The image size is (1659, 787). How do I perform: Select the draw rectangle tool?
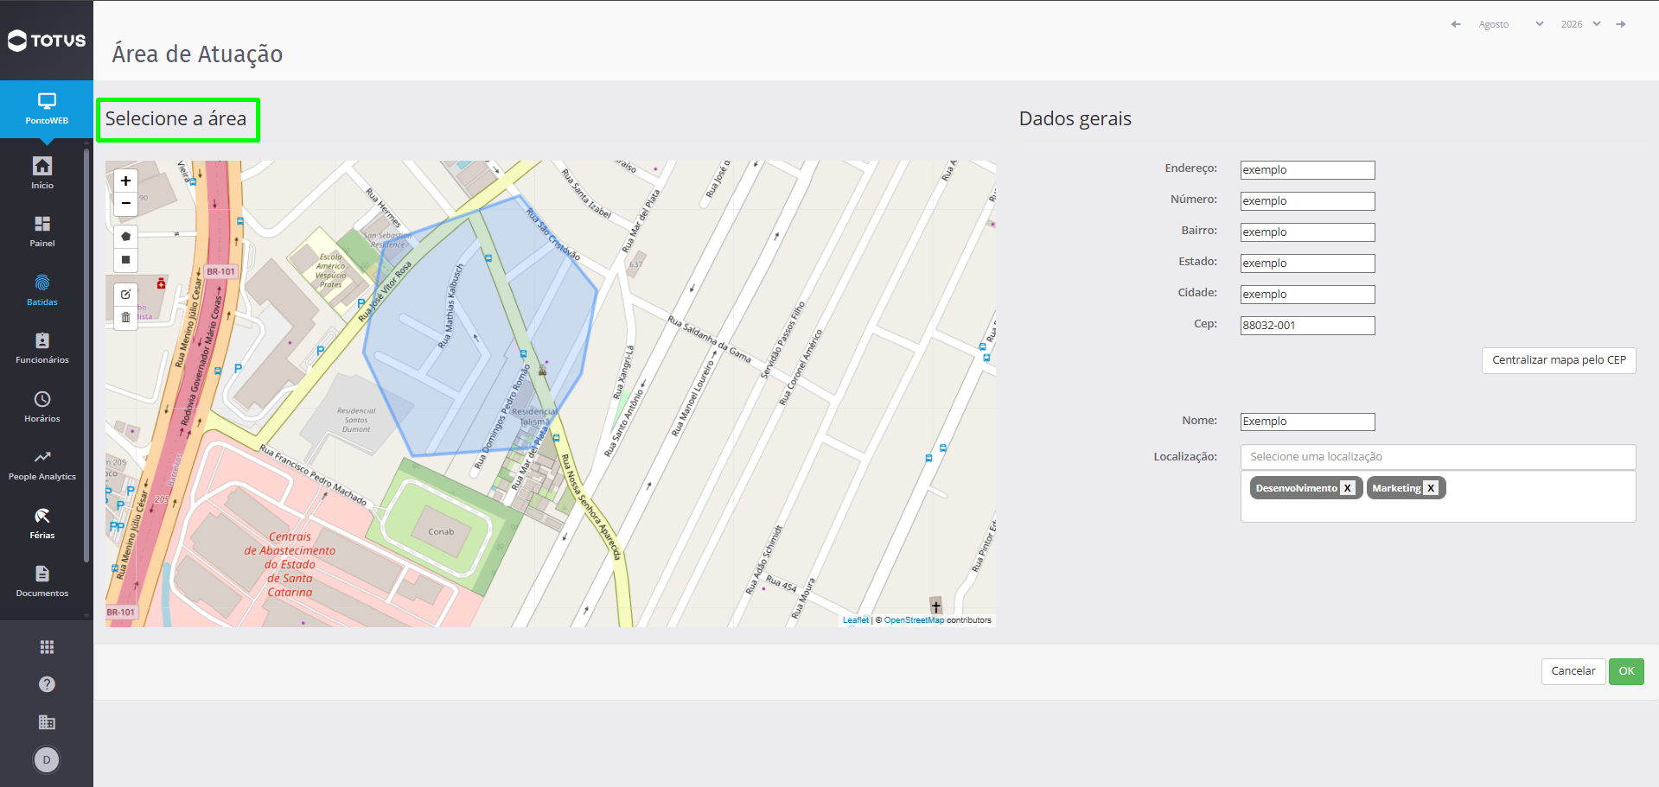[x=126, y=260]
